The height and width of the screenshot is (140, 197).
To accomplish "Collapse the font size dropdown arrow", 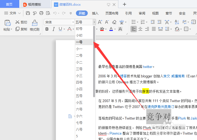I will 94,22.
